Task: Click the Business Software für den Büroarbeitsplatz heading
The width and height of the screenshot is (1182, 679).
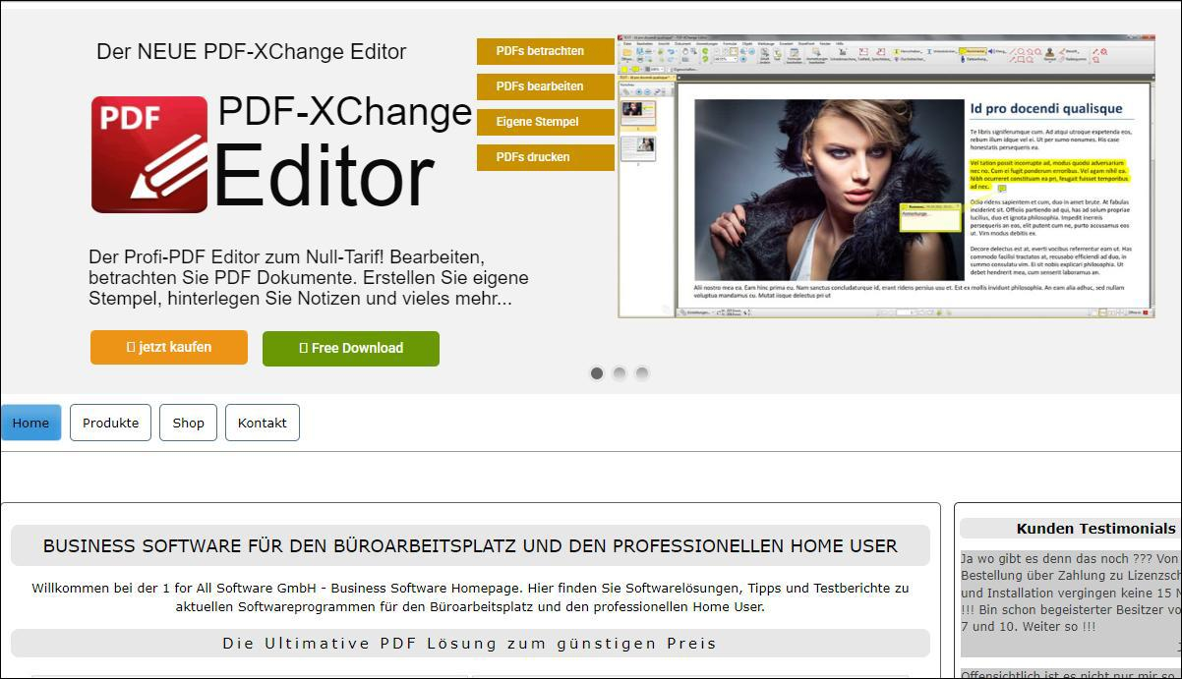Action: tap(470, 545)
